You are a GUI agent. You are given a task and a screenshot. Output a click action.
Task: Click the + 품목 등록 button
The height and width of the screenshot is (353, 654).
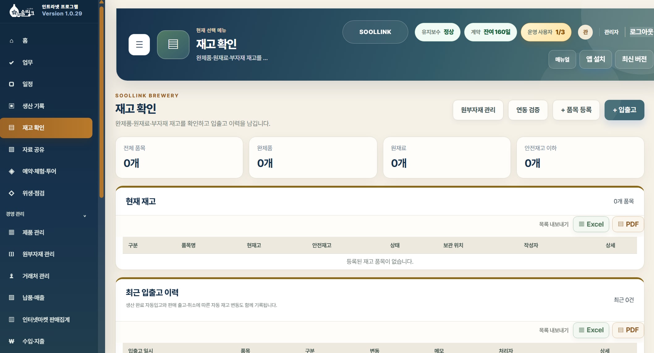(576, 110)
